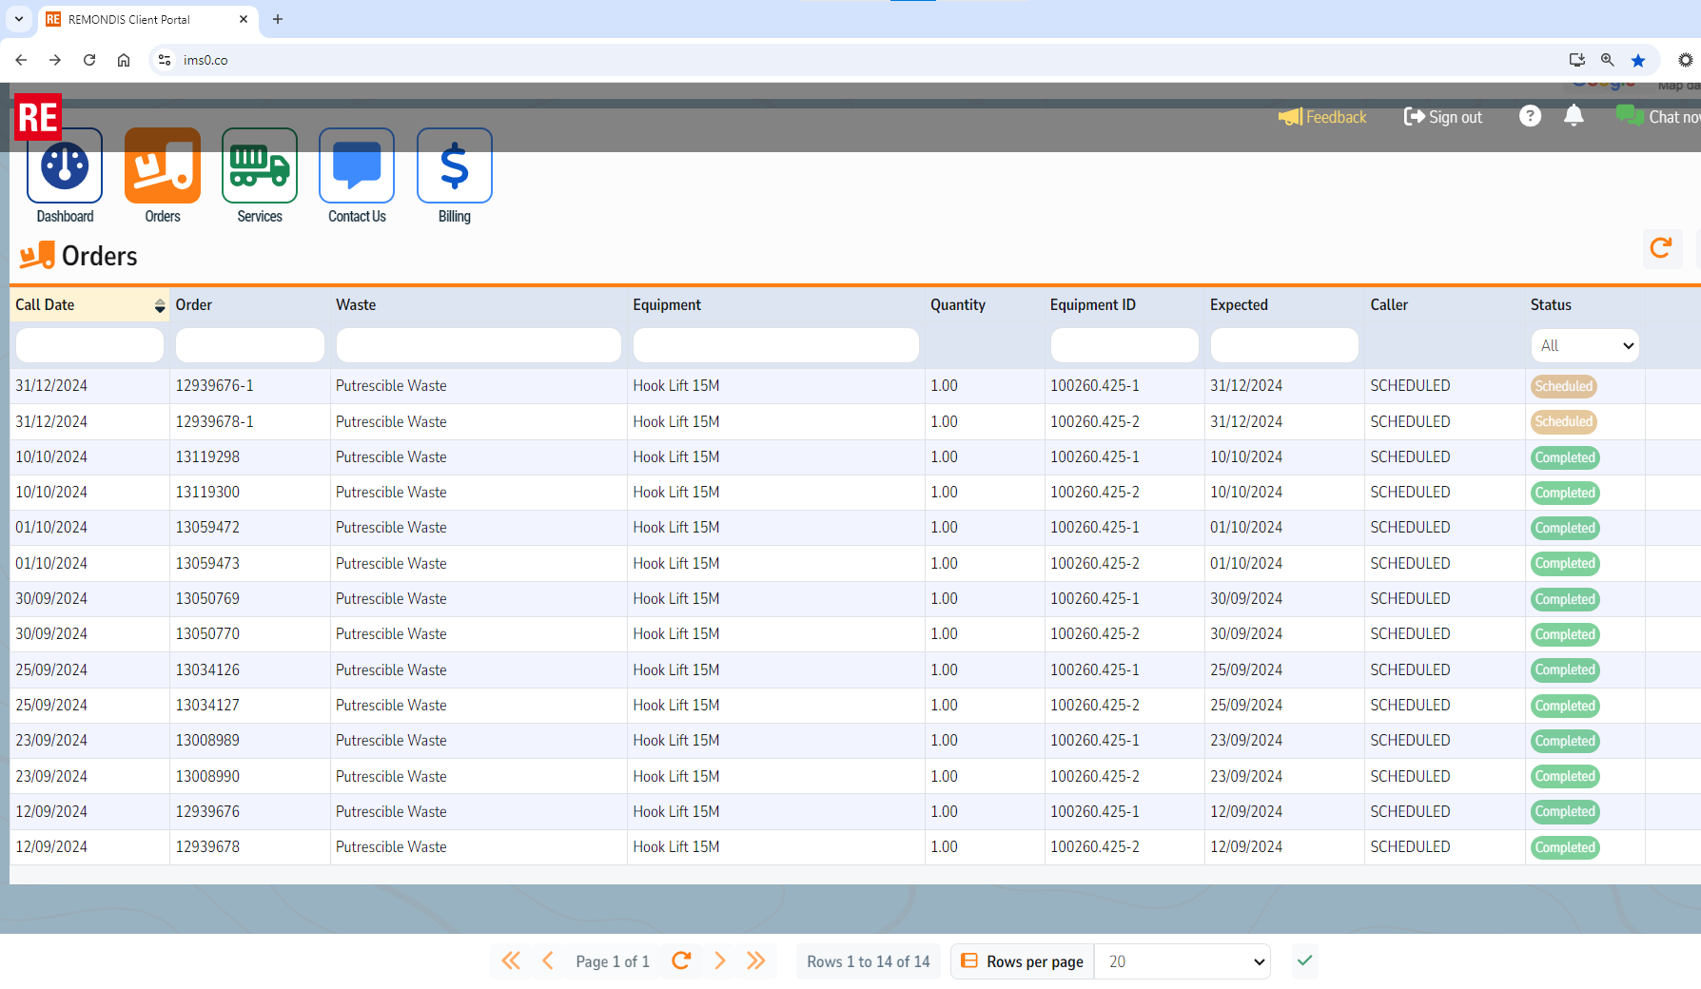Open the Billing dollar icon

[455, 165]
